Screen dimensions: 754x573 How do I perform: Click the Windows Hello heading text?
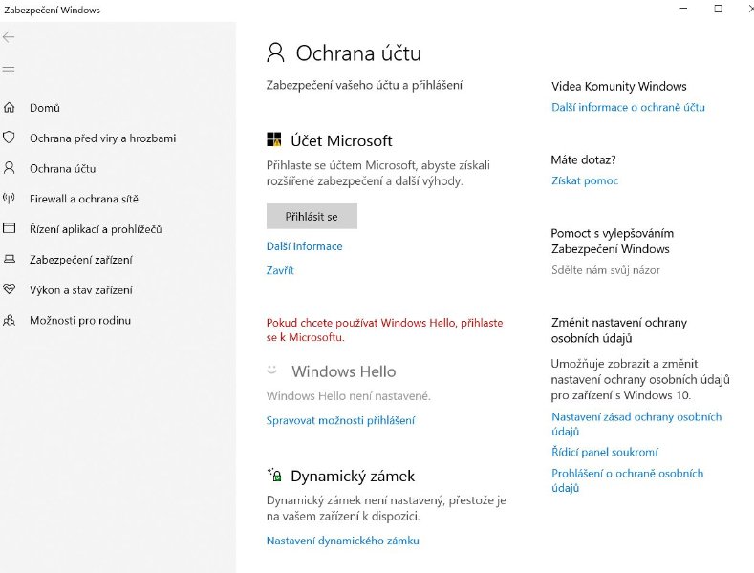(343, 371)
